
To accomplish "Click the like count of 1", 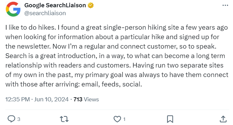I will (x=124, y=119).
